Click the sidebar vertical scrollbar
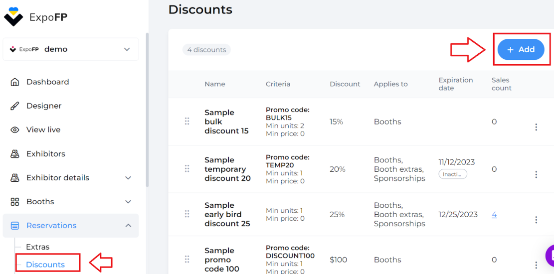 tap(147, 110)
